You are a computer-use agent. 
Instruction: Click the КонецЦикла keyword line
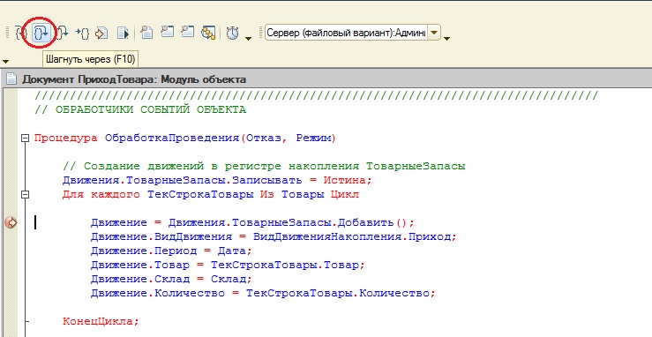tap(101, 322)
